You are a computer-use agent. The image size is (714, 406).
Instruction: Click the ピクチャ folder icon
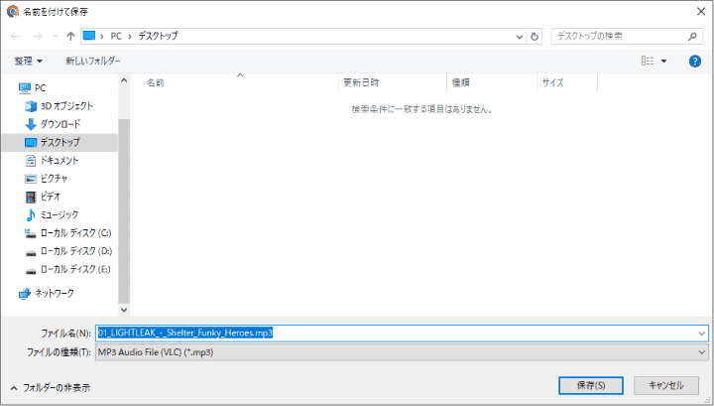tap(31, 179)
